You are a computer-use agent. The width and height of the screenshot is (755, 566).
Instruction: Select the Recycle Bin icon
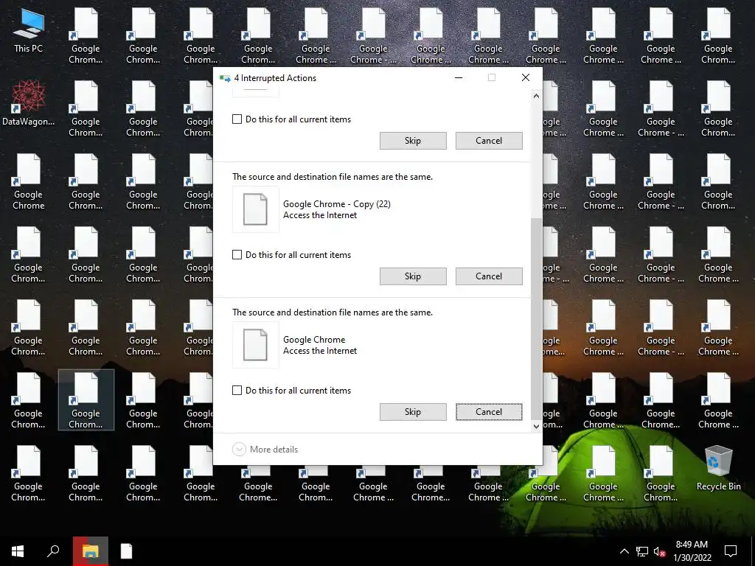[x=718, y=468]
